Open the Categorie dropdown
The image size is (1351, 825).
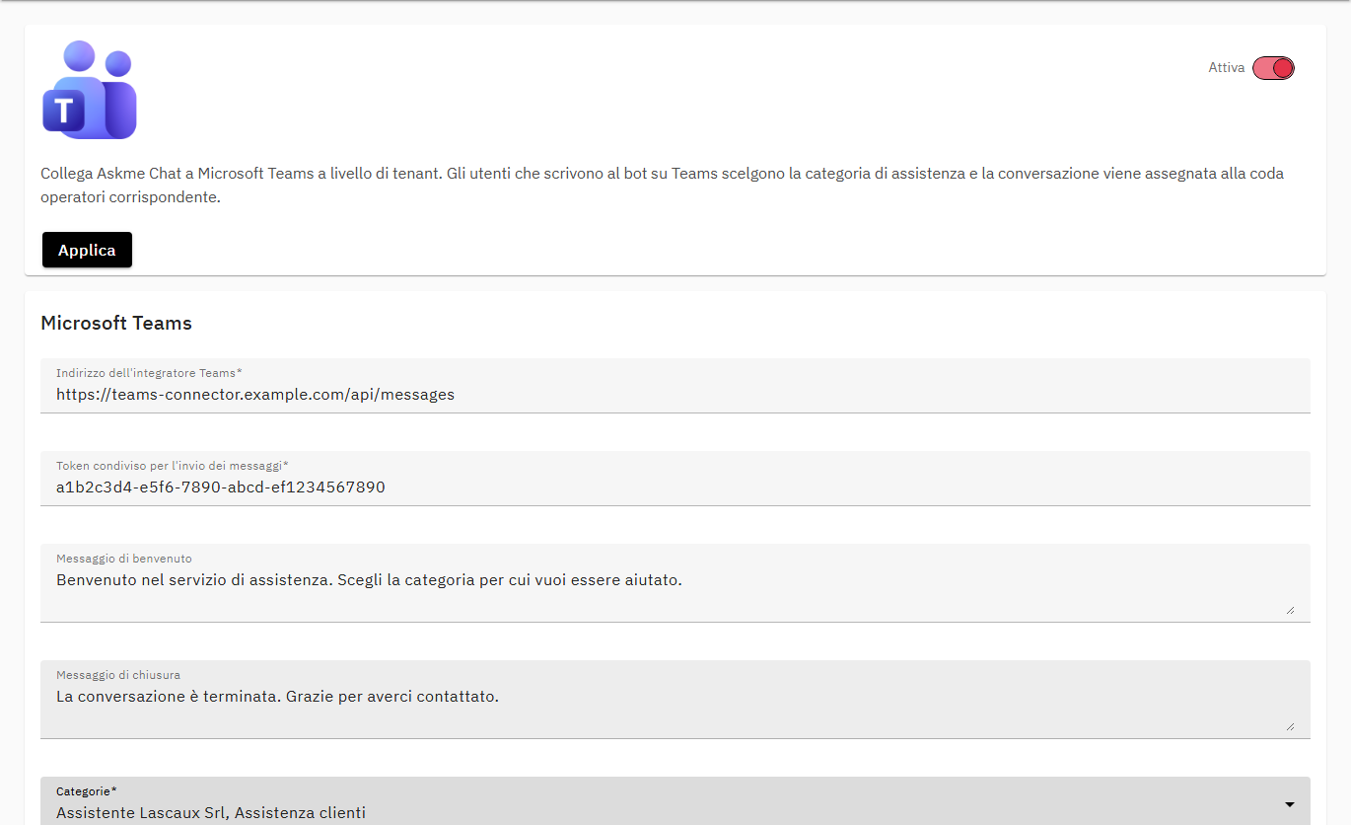(x=675, y=802)
